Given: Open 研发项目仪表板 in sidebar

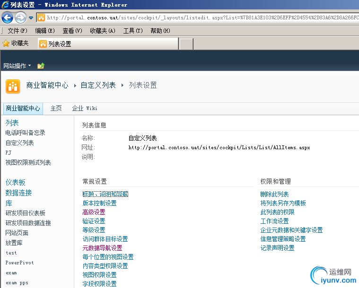Looking at the screenshot, I should (25, 213).
